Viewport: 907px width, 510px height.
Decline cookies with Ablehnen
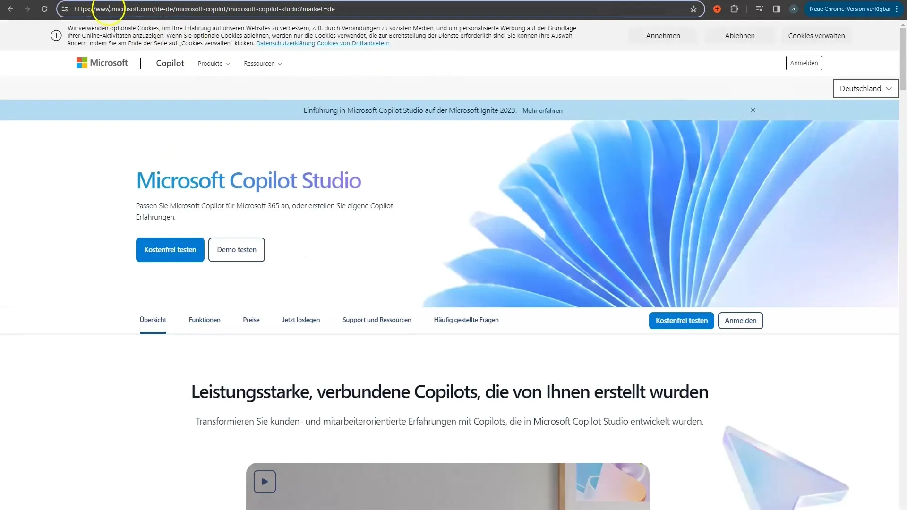click(x=740, y=36)
